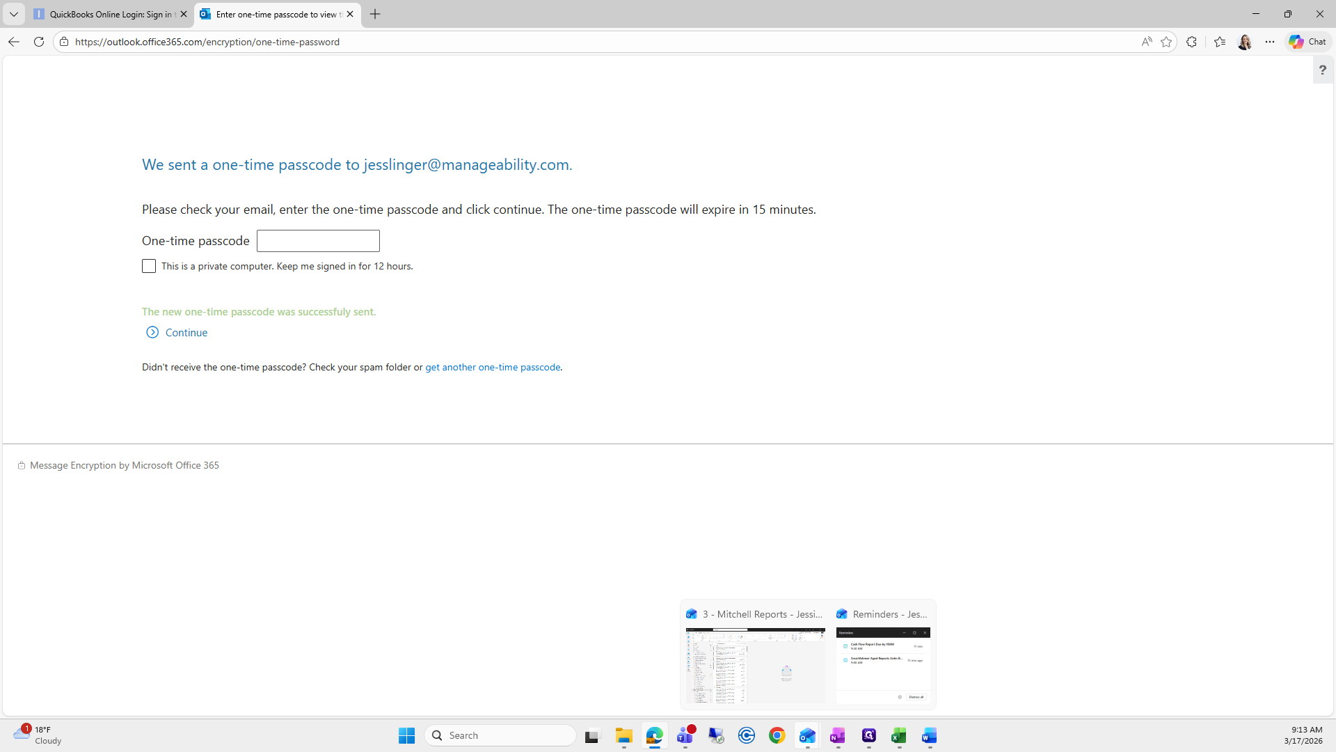The width and height of the screenshot is (1336, 752).
Task: Check the private computer checkbox
Action: click(x=149, y=266)
